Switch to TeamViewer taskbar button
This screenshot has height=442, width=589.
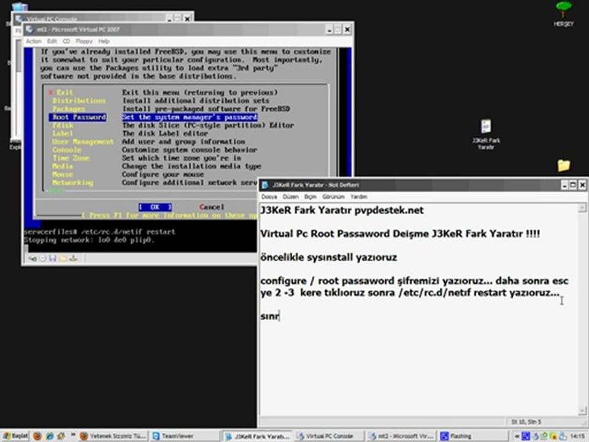[184, 436]
